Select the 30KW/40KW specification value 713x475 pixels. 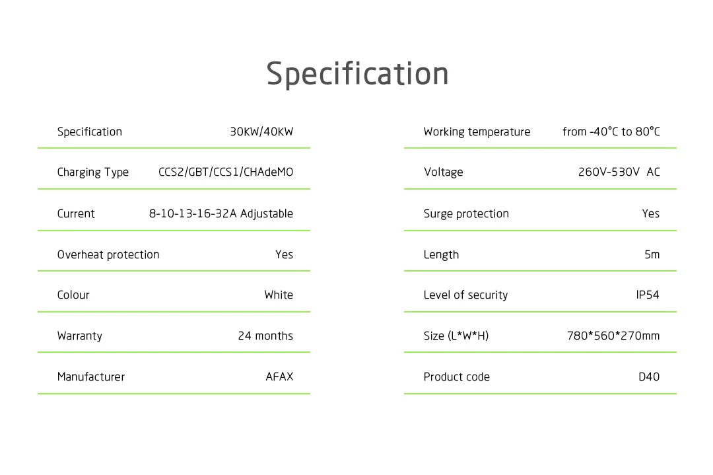[x=261, y=131]
